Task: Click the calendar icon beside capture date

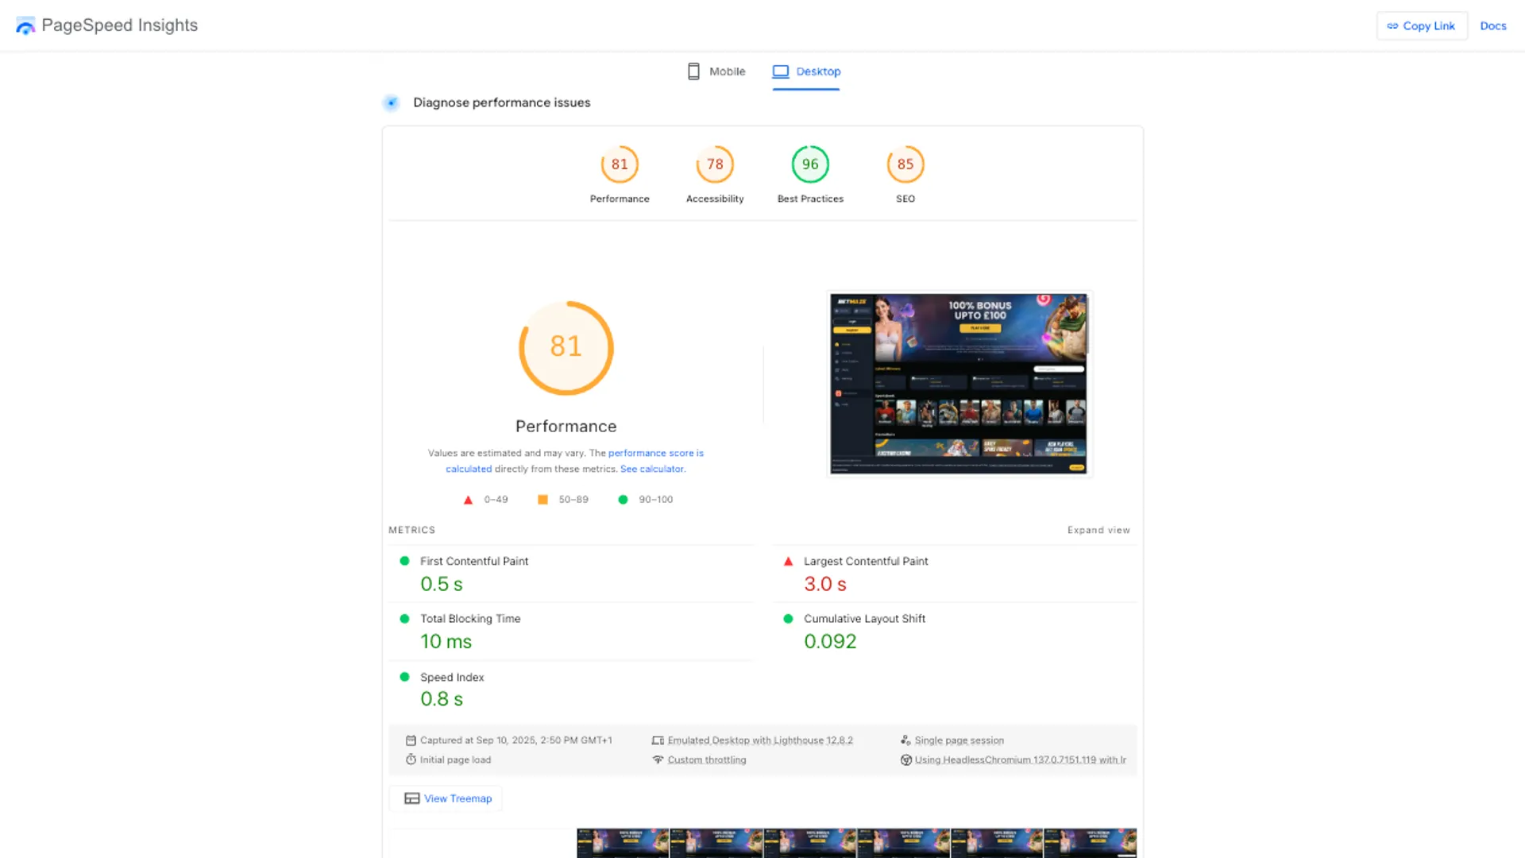Action: (411, 740)
